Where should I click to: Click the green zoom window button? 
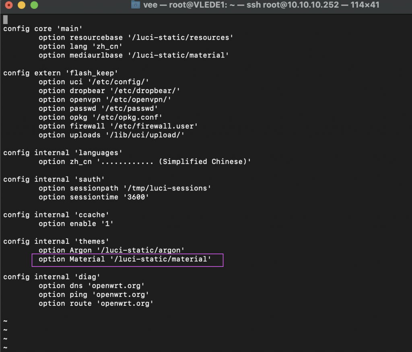(x=34, y=5)
